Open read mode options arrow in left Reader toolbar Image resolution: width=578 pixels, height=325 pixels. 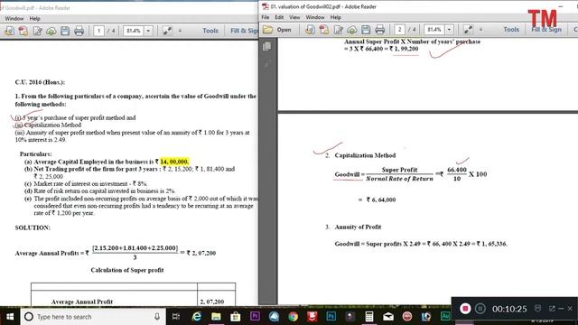click(180, 31)
